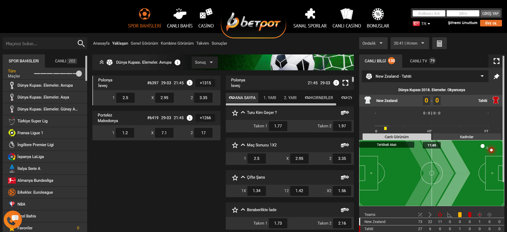Image resolution: width=507 pixels, height=232 pixels.
Task: Toggle favorite star for Çifte Şans
Action: coord(235,178)
